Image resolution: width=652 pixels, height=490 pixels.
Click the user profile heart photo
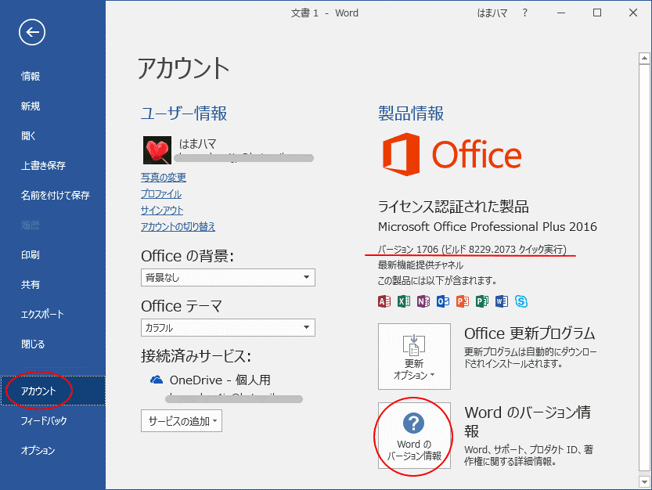pyautogui.click(x=156, y=150)
